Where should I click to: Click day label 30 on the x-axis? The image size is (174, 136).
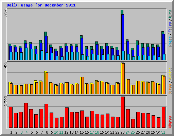pyautogui.click(x=158, y=132)
